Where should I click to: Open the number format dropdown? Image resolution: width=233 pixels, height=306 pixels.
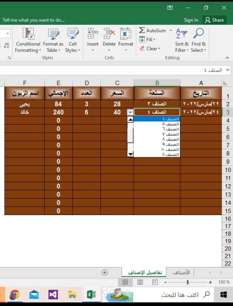tap(7, 33)
